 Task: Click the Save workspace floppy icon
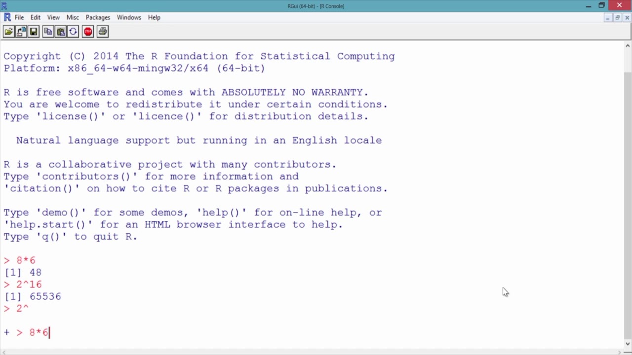(x=33, y=32)
